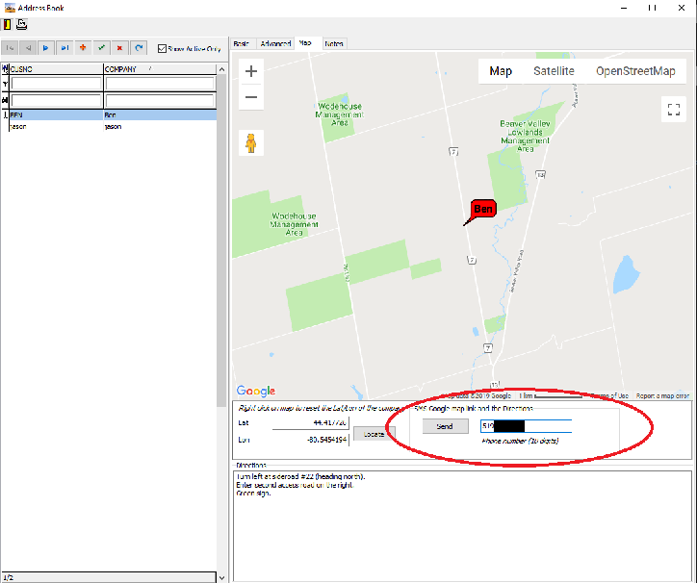Switch to Basic tab

(x=242, y=43)
